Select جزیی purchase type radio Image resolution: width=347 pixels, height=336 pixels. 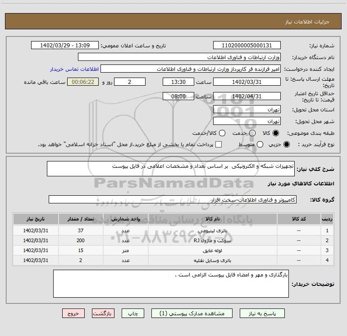(286, 144)
